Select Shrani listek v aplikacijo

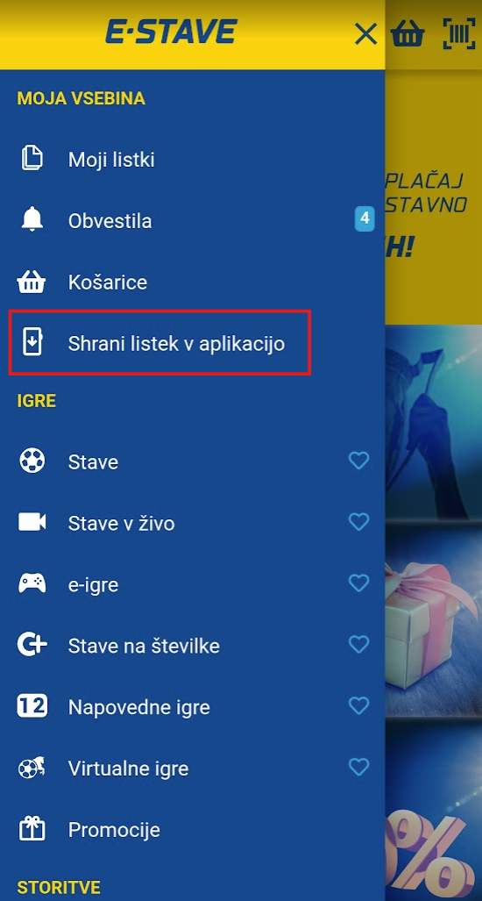pyautogui.click(x=159, y=343)
